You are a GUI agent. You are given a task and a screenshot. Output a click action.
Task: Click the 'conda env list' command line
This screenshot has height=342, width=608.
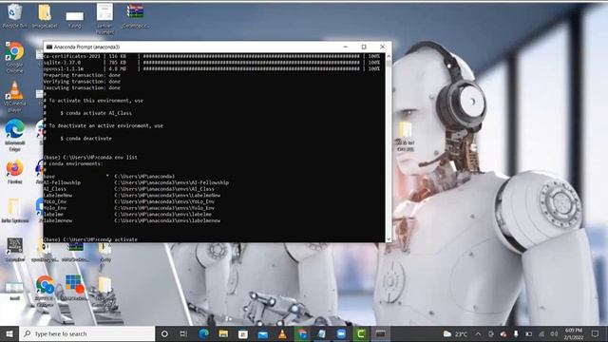click(x=90, y=158)
